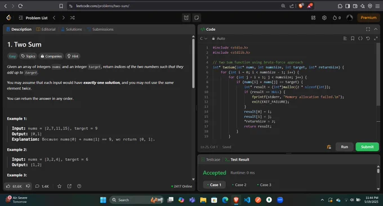Bookmark the code snippet icon
The width and height of the screenshot is (383, 206).
coord(353,39)
